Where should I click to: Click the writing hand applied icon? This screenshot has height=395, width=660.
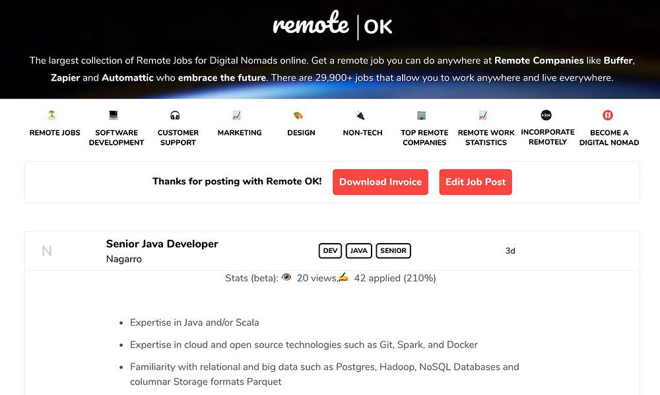(343, 277)
